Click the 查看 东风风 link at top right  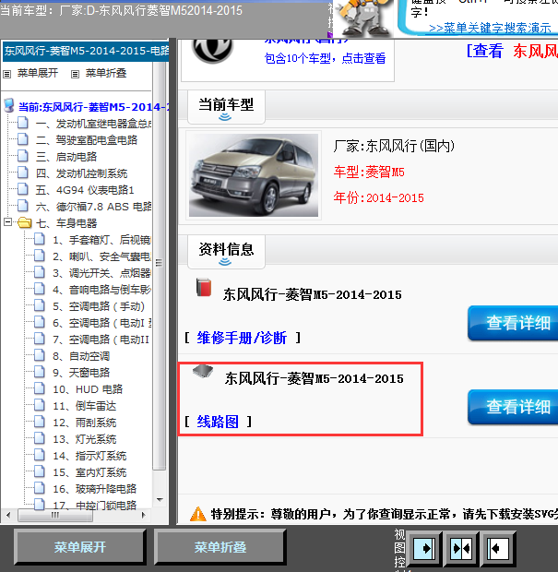pyautogui.click(x=512, y=51)
